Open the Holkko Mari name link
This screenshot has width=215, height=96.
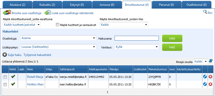[35, 84]
